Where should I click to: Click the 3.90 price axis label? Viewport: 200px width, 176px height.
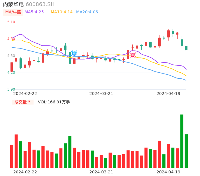(11, 89)
